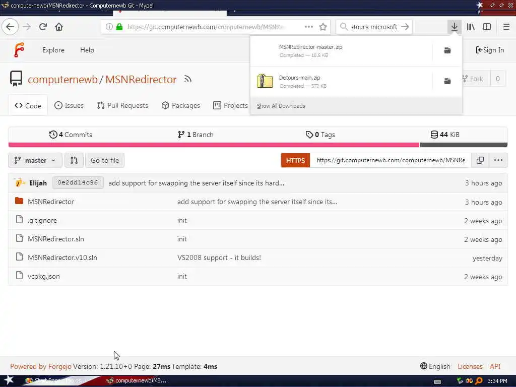Click Show All Downloads
516x387 pixels.
click(281, 106)
